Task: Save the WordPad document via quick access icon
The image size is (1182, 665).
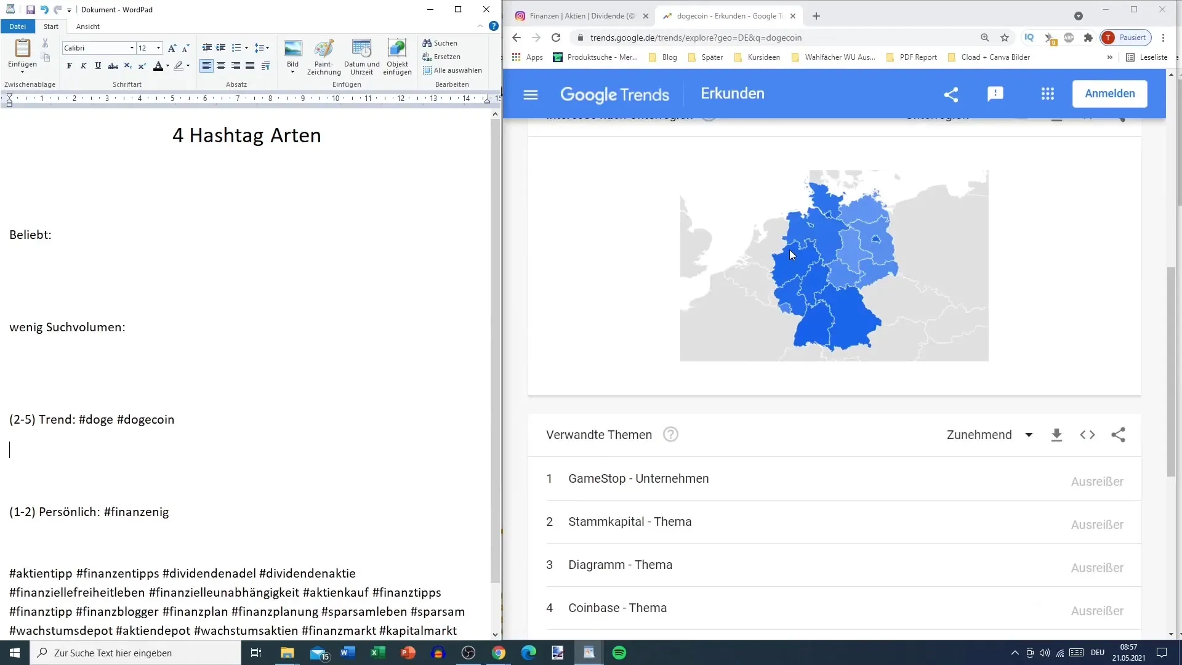Action: click(31, 10)
